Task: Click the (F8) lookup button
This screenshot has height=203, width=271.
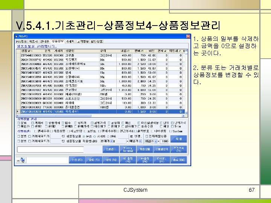Action: [179, 149]
